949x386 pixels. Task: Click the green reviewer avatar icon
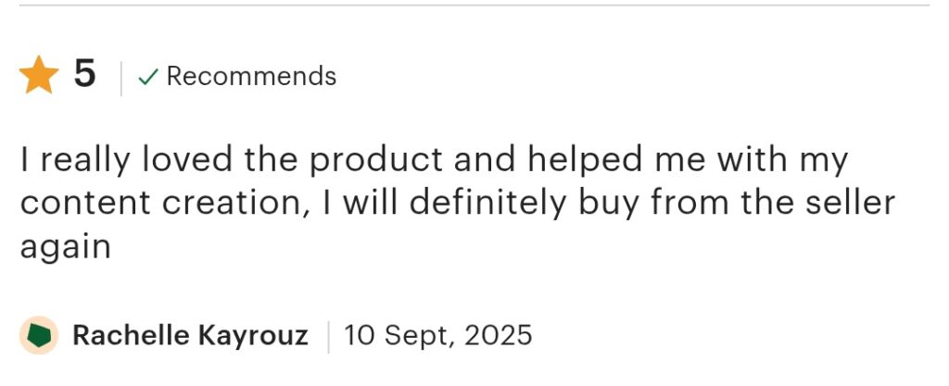(39, 334)
